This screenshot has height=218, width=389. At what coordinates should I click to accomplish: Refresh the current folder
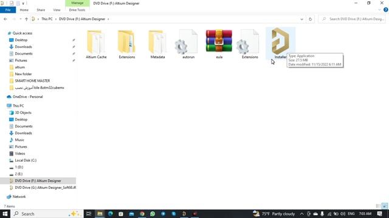(310, 19)
